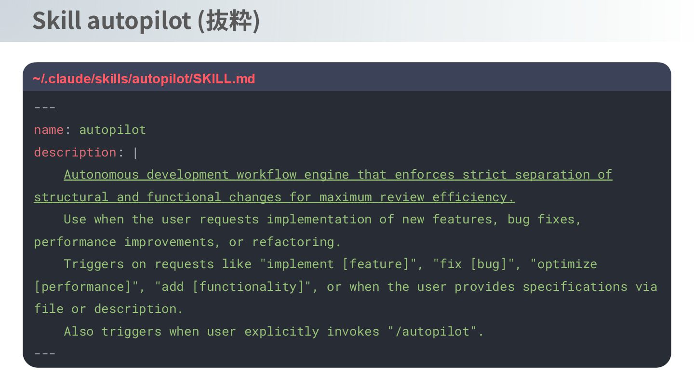Click the word "optimize" in the code
This screenshot has width=694, height=390.
(x=567, y=264)
